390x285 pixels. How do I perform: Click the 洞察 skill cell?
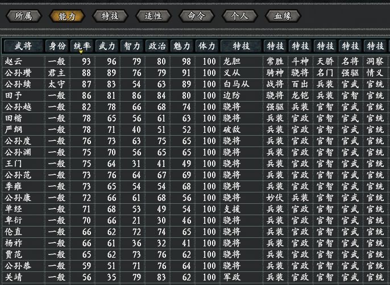[375, 61]
